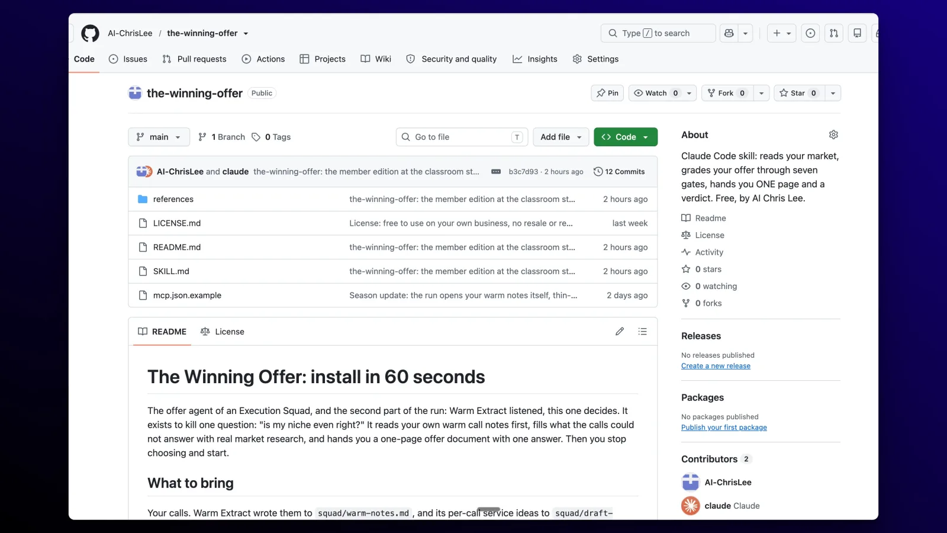Click the claude co-author name in commit
The image size is (947, 533).
[236, 172]
